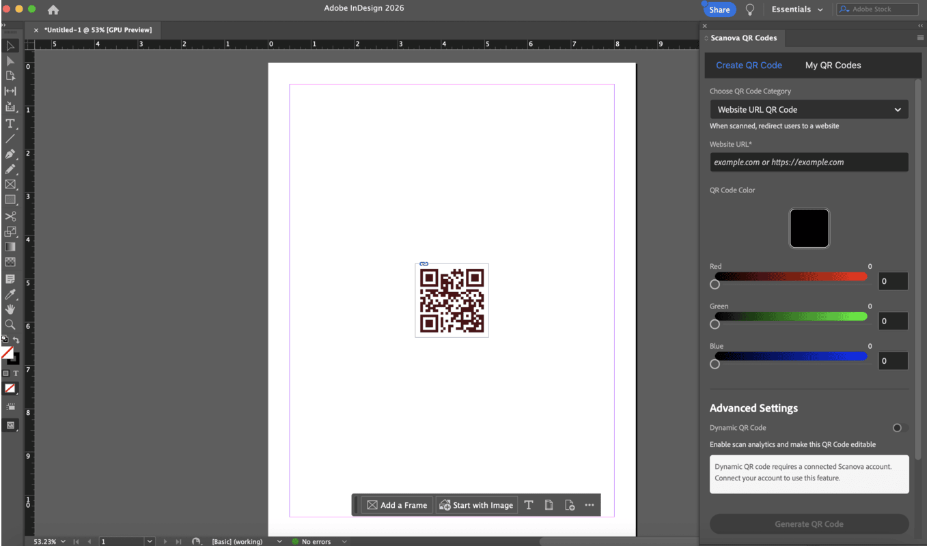The width and height of the screenshot is (929, 546).
Task: Click the Add a Frame button
Action: (397, 505)
